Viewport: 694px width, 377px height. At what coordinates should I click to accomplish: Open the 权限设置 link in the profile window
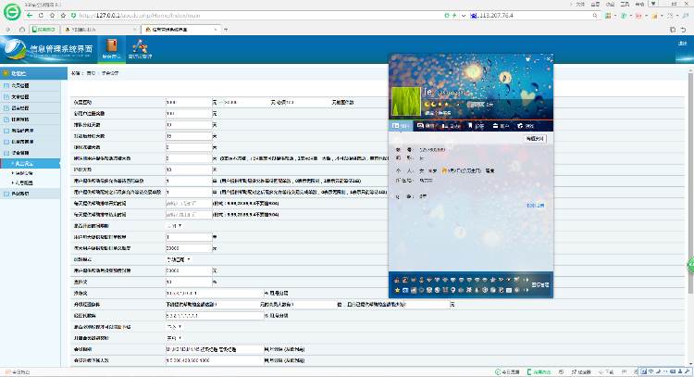536,206
